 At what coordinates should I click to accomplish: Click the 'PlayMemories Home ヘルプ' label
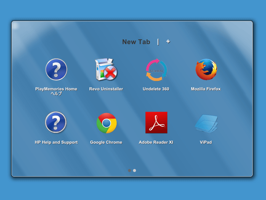pos(56,91)
